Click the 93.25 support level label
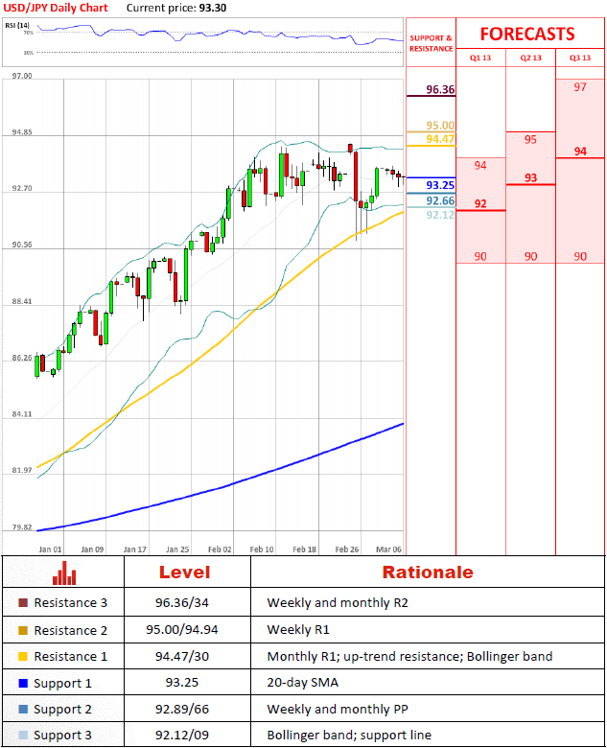Screen dimensions: 607x748 click(440, 185)
